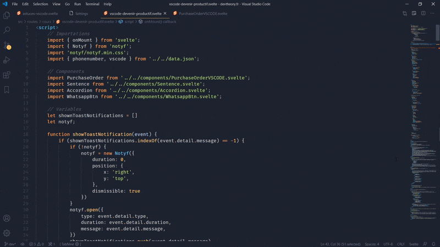Change the UTF-8 file encoding
The image size is (440, 247).
(x=388, y=244)
